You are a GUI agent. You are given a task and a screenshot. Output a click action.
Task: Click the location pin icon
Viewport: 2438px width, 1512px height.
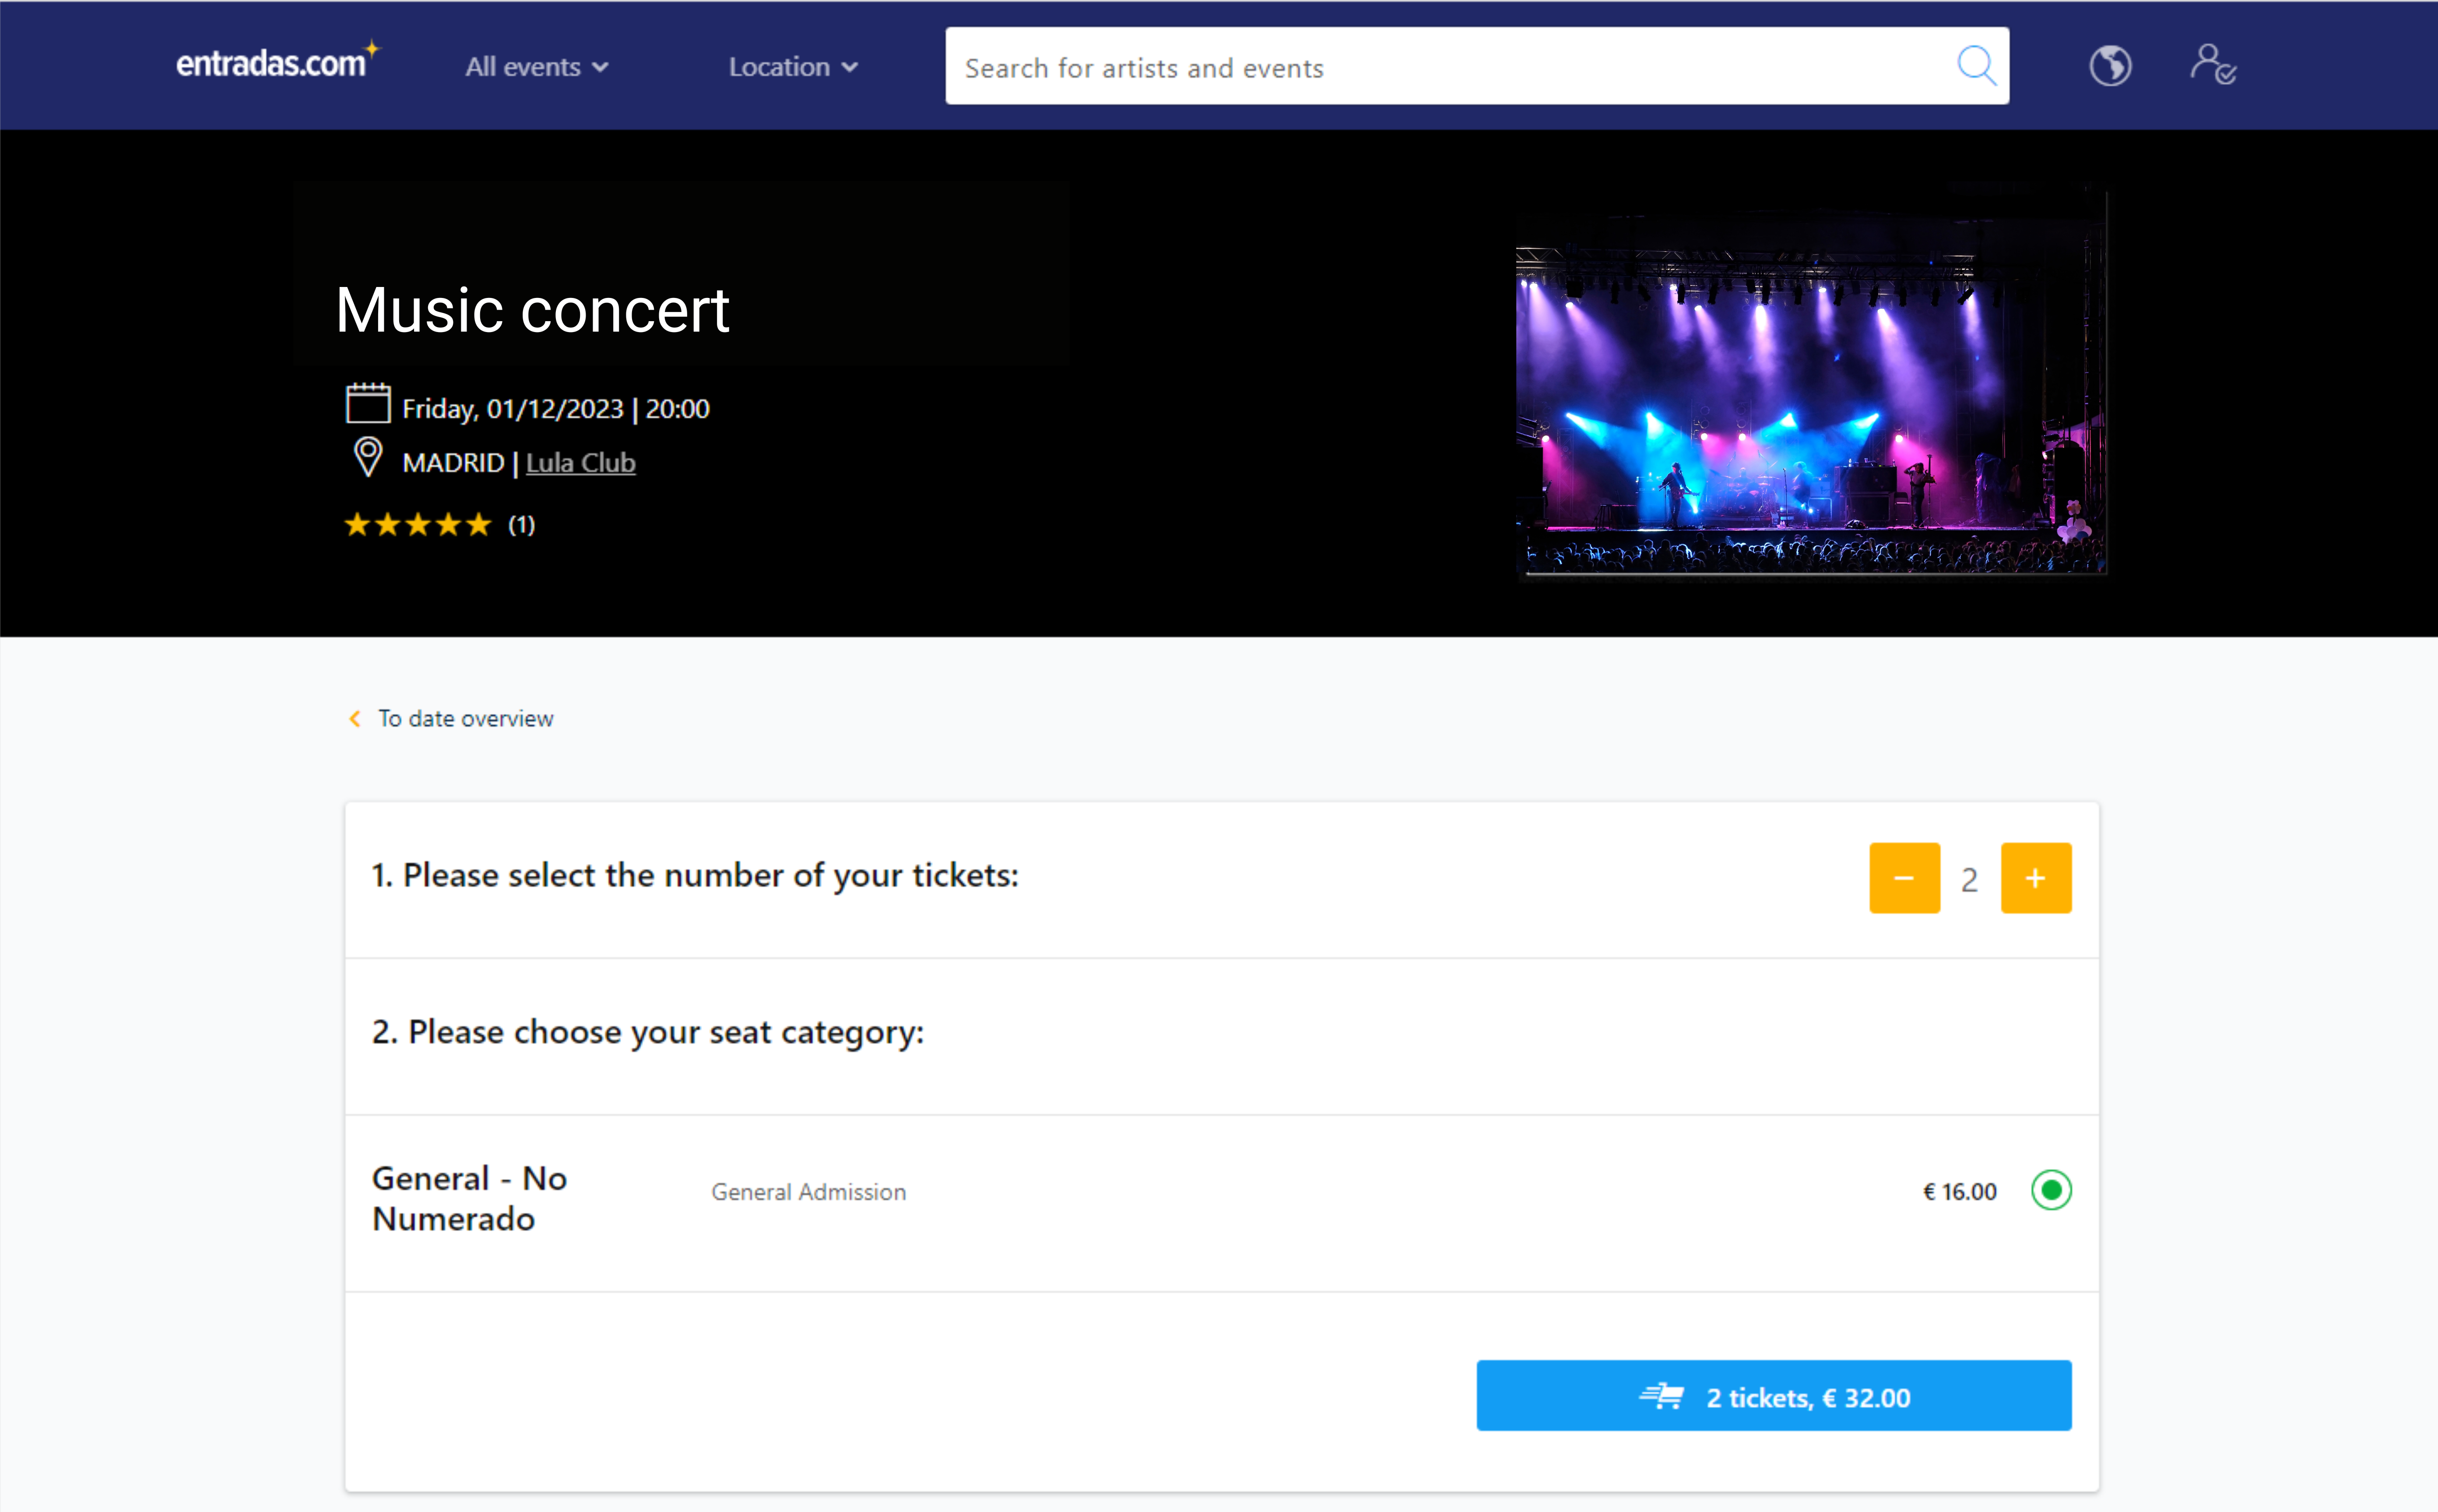click(367, 458)
